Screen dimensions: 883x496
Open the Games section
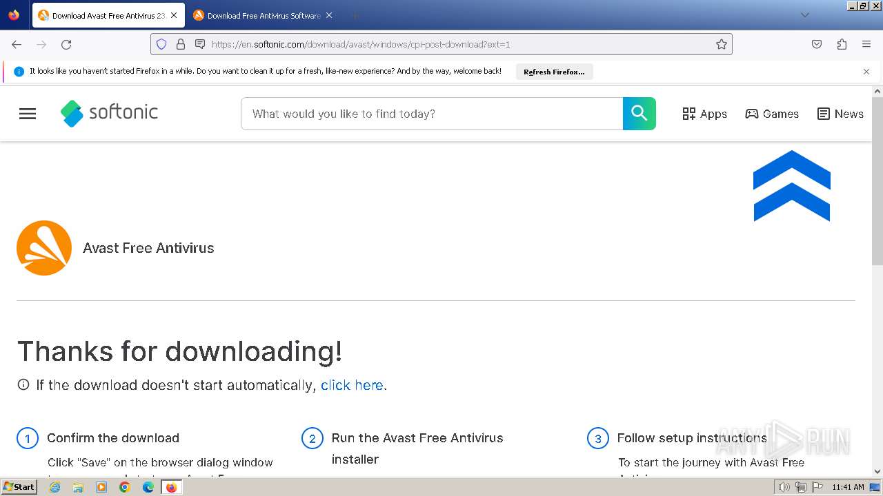[x=772, y=114]
